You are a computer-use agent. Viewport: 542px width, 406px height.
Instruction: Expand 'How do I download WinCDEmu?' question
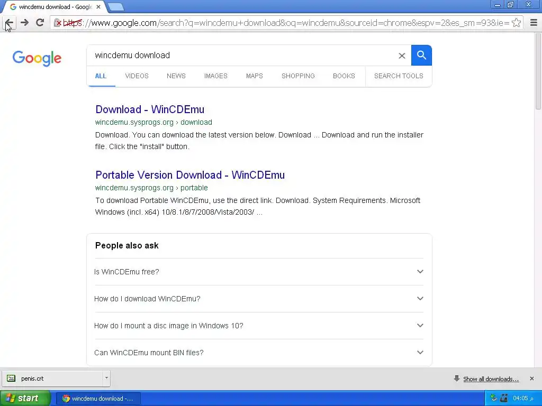[x=259, y=299]
